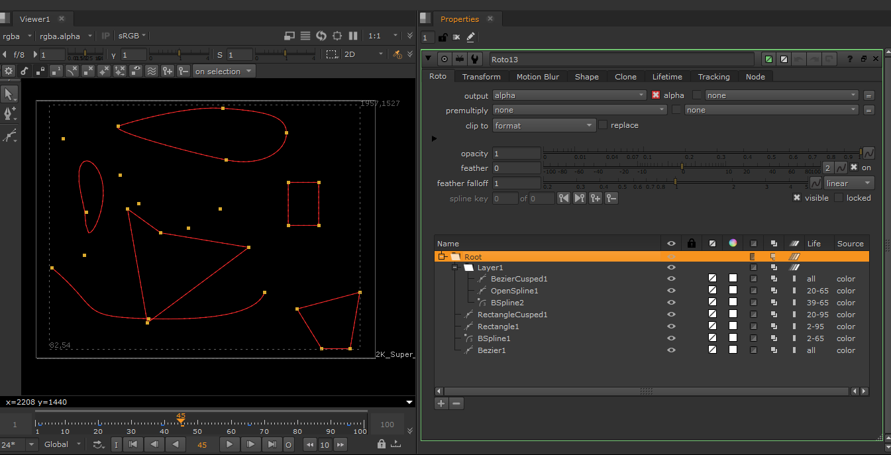Click the pause viewer updates icon
Viewport: 891px width, 455px height.
[353, 36]
